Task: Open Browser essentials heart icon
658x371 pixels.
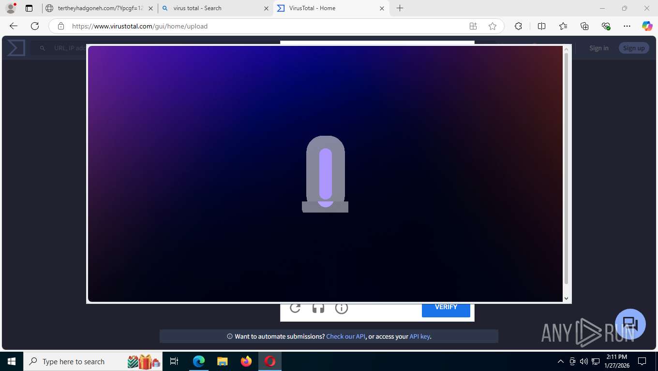Action: pos(606,26)
